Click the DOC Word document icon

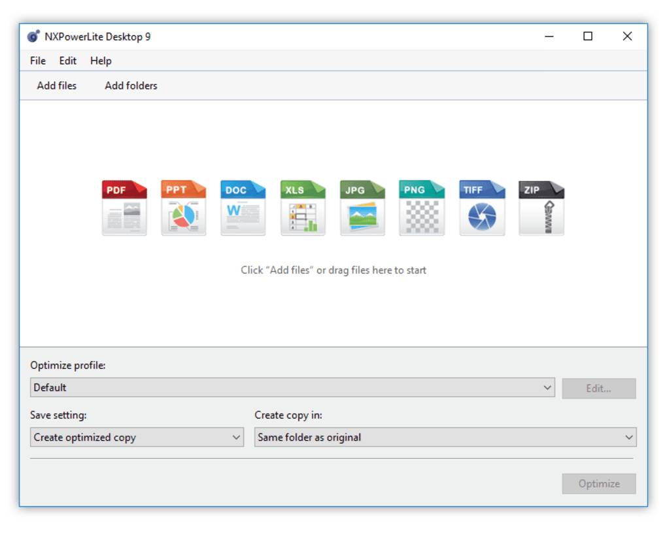243,206
